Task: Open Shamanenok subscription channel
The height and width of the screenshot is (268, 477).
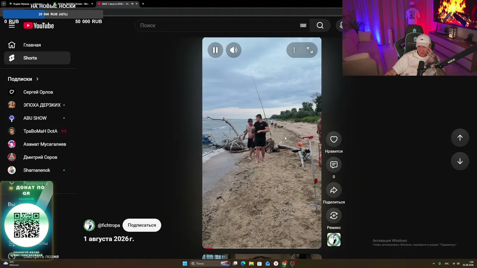Action: click(37, 170)
